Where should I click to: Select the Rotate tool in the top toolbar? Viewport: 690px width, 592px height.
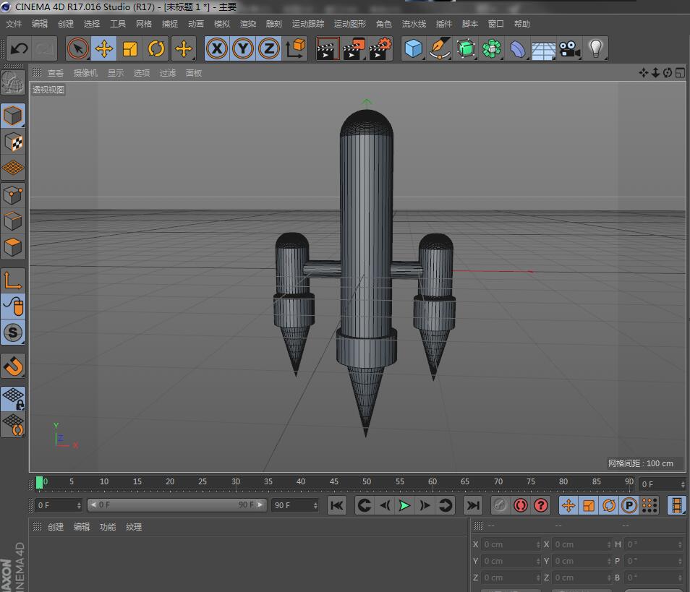click(156, 49)
